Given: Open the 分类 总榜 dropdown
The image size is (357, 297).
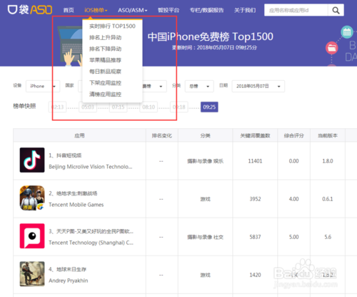Looking at the screenshot, I should click(x=199, y=86).
